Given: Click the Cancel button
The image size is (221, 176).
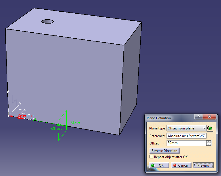Looking at the screenshot, I should point(181,165).
